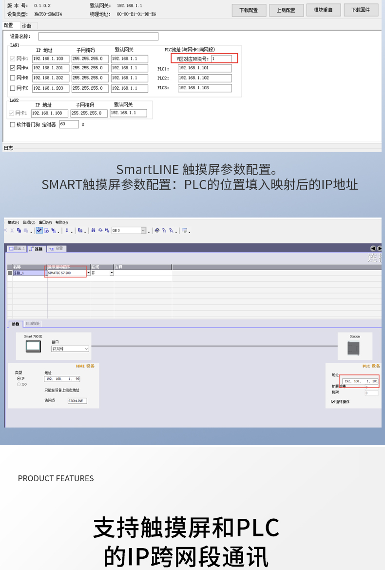Image resolution: width=385 pixels, height=570 pixels.
Task: Switch to the 画面_1 tab
Action: (17, 249)
